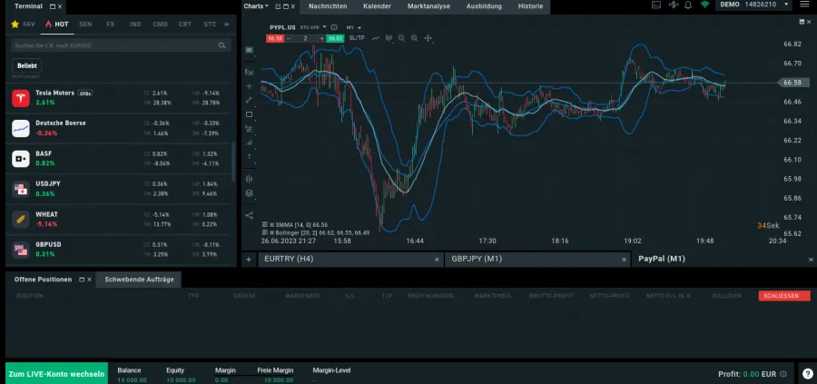The width and height of the screenshot is (817, 384).
Task: Open the M1 timeframe dropdown
Action: [x=354, y=27]
